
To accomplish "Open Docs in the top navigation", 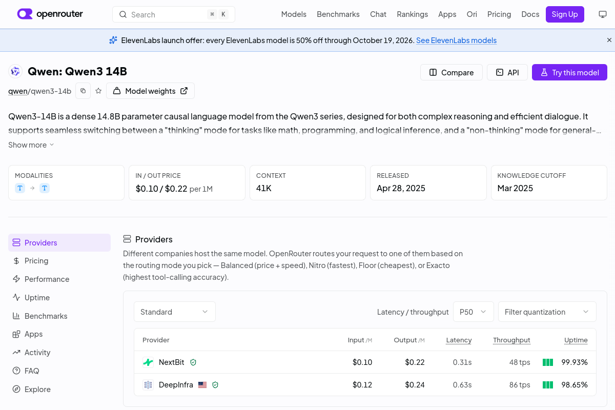I will 530,14.
